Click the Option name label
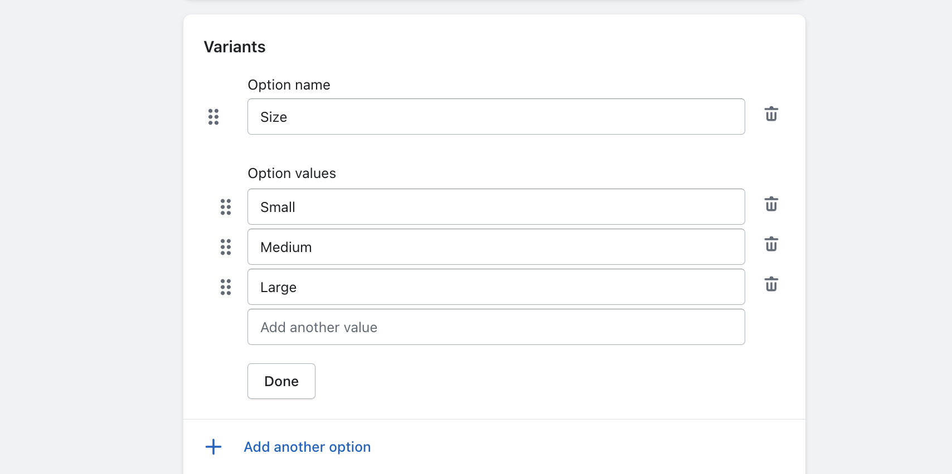This screenshot has height=474, width=952. tap(289, 85)
